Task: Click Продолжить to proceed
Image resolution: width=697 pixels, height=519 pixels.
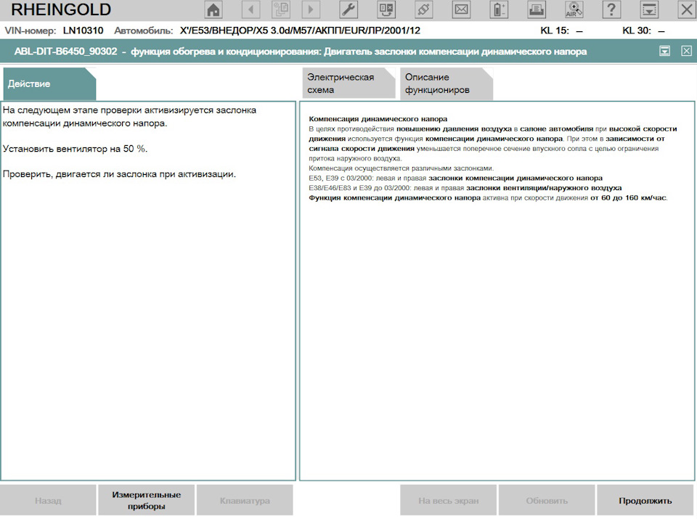Action: (645, 500)
